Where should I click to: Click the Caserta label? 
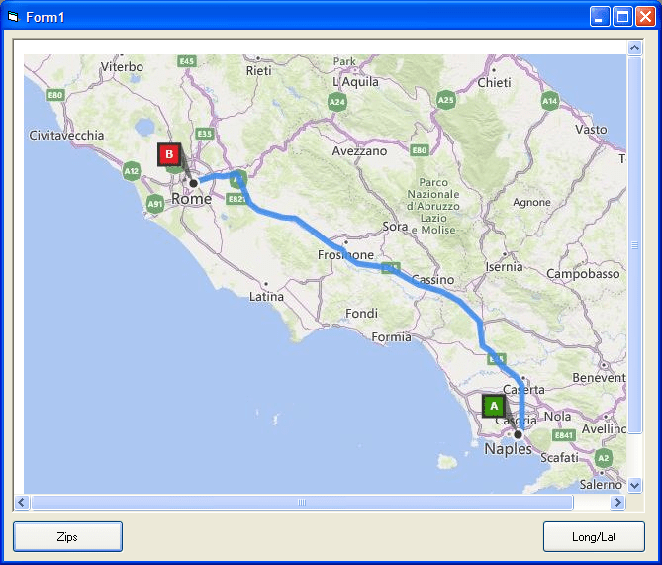tap(523, 389)
